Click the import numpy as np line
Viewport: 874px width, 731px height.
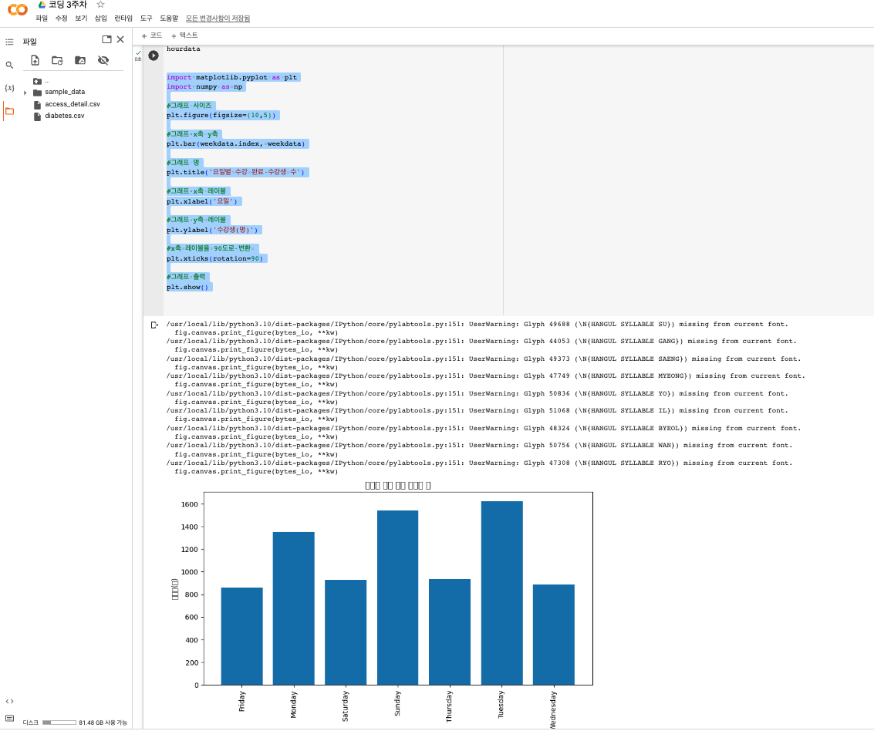(x=204, y=87)
